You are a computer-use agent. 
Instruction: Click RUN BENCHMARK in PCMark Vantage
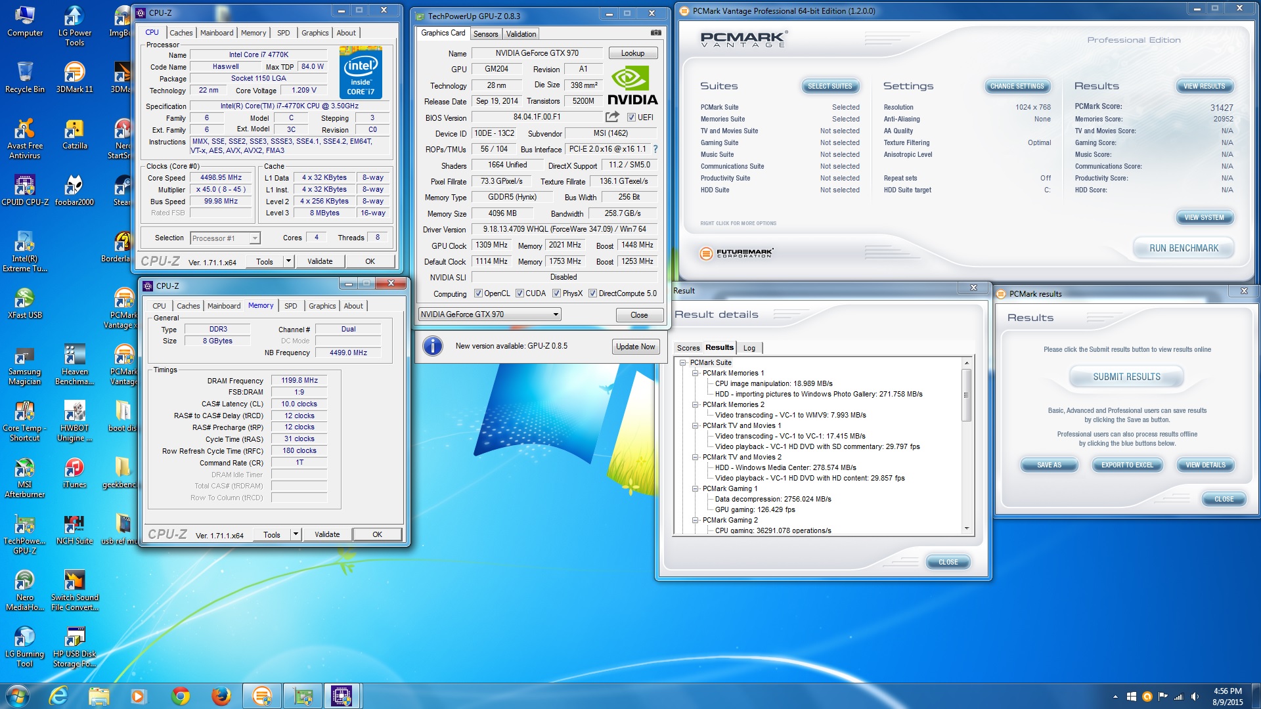(x=1184, y=248)
